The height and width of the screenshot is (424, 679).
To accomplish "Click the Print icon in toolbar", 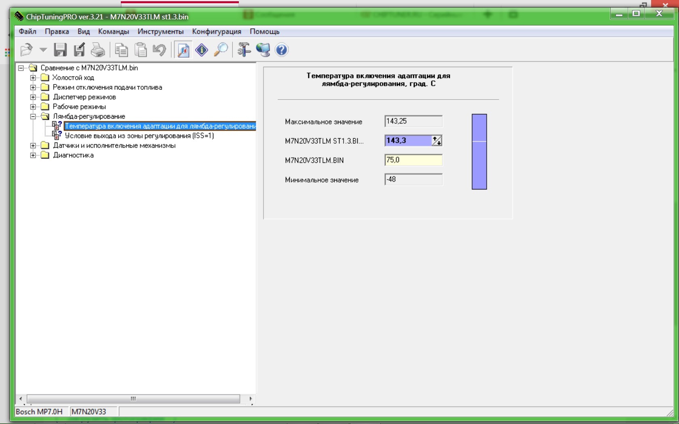I will (98, 50).
